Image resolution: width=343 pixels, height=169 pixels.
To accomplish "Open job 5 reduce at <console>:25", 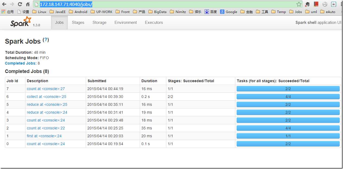I will [x=47, y=104].
